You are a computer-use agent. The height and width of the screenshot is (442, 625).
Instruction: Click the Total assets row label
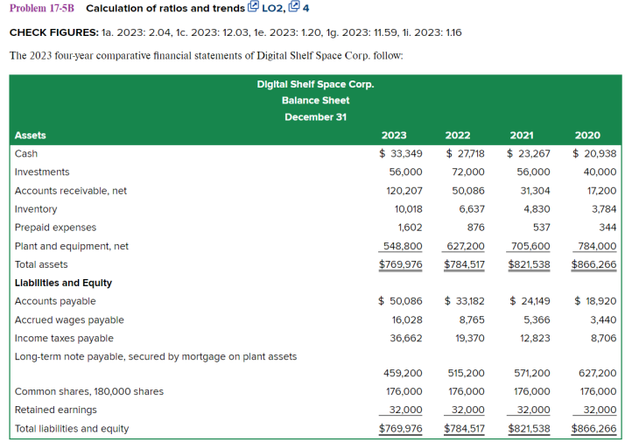pyautogui.click(x=41, y=264)
